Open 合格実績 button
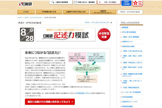 [x=138, y=3]
